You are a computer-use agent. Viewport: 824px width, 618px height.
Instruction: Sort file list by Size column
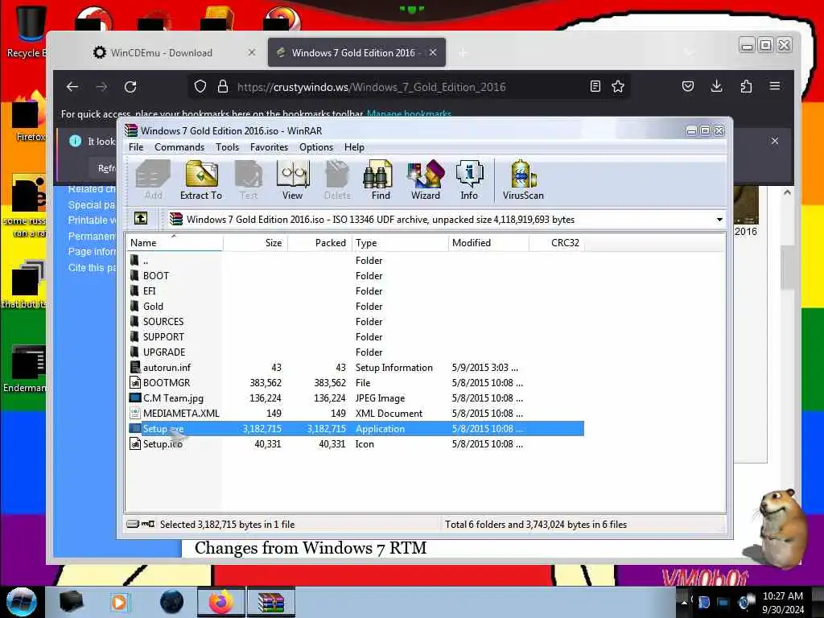[255, 243]
